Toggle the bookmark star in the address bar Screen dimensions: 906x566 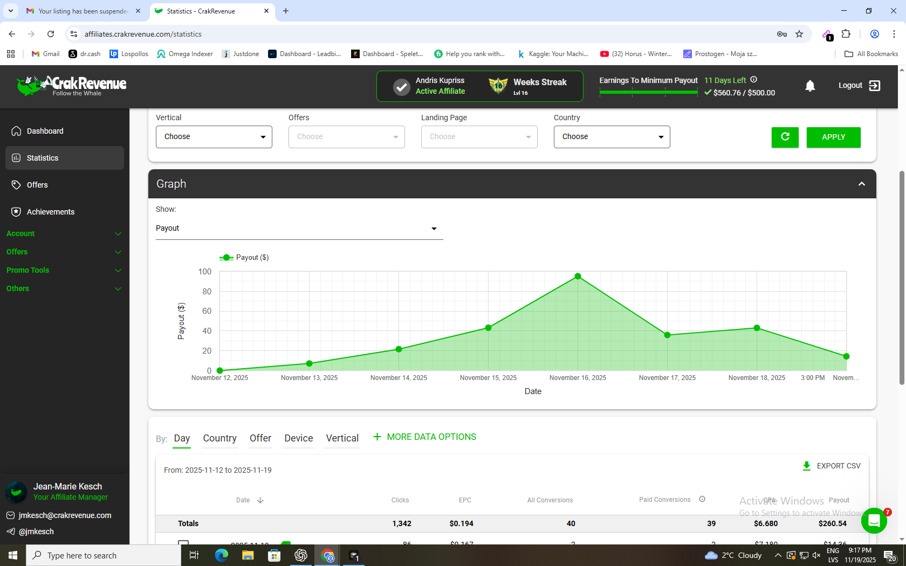click(800, 33)
